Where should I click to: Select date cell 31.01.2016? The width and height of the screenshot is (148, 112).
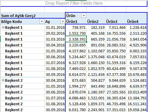55,27
